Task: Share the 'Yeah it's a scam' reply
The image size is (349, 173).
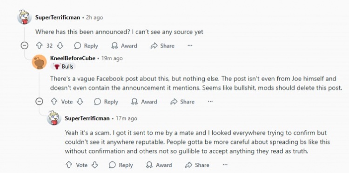Action: 197,165
